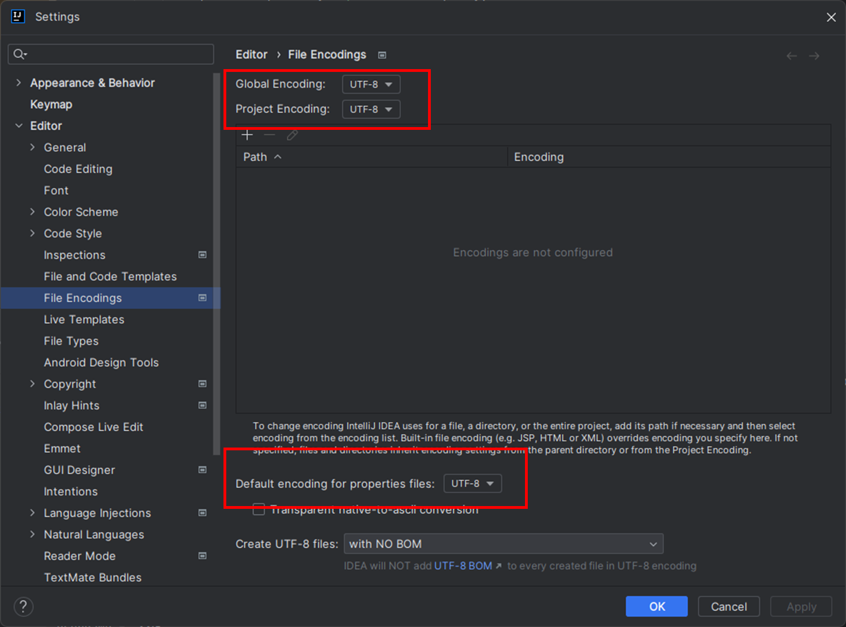846x627 pixels.
Task: Expand Appearance & Behavior section
Action: pos(19,82)
